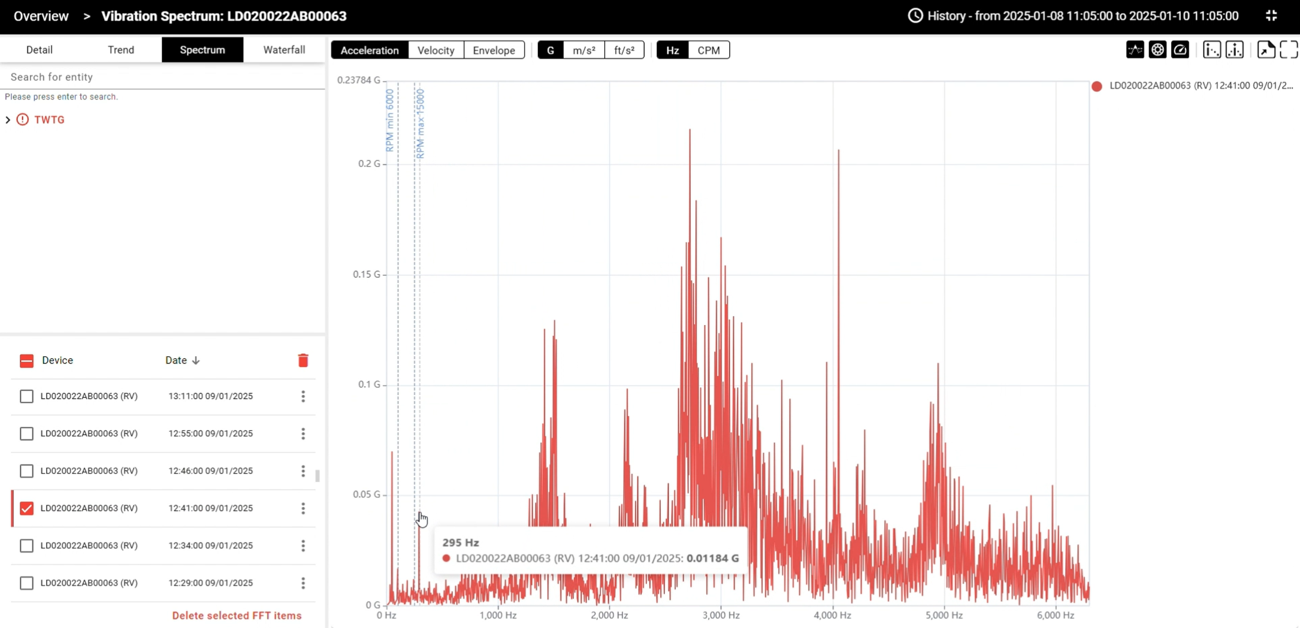
Task: Open options menu for 12:55:00 measurement
Action: [303, 433]
